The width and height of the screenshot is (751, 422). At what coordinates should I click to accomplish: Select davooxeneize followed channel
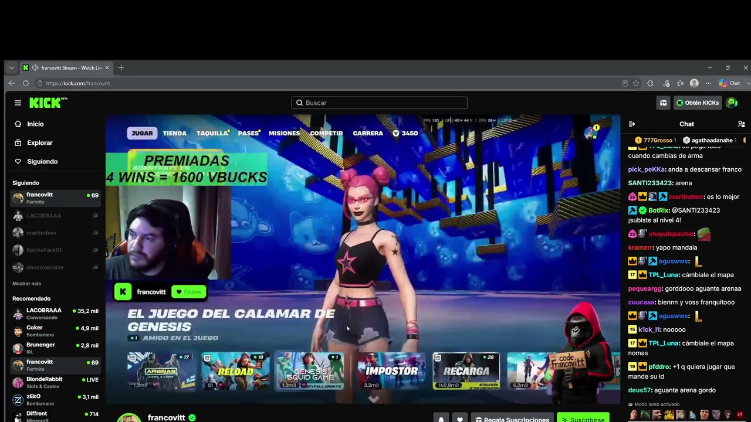click(x=56, y=267)
